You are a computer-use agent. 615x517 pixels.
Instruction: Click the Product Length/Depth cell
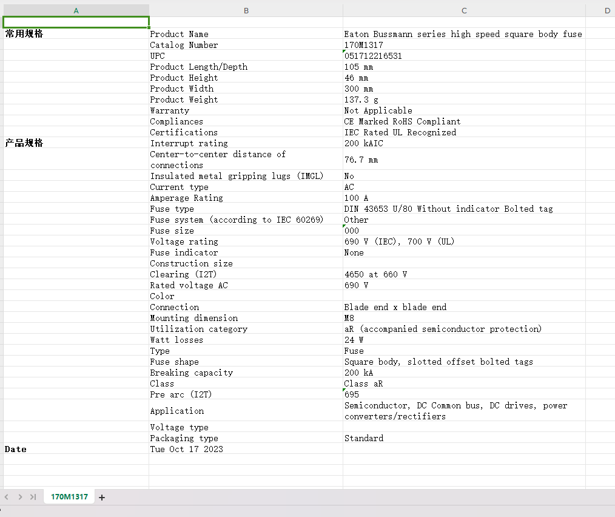click(x=246, y=66)
